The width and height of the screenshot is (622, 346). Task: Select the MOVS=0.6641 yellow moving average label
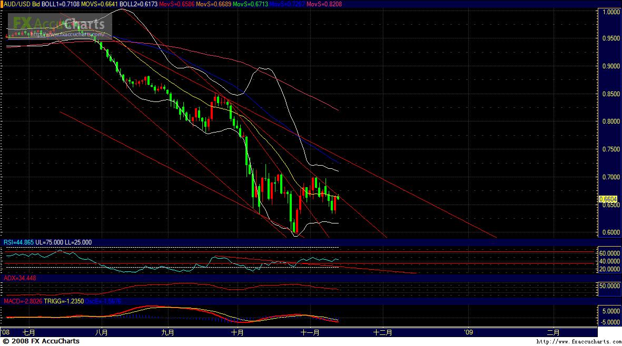point(100,4)
